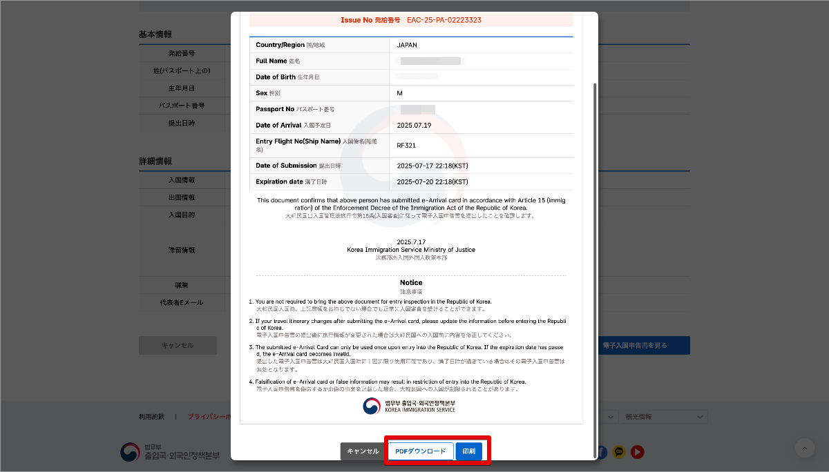Screen dimensions: 829x472
Task: Click the 電子入国申告書を見る button
Action: [644, 345]
